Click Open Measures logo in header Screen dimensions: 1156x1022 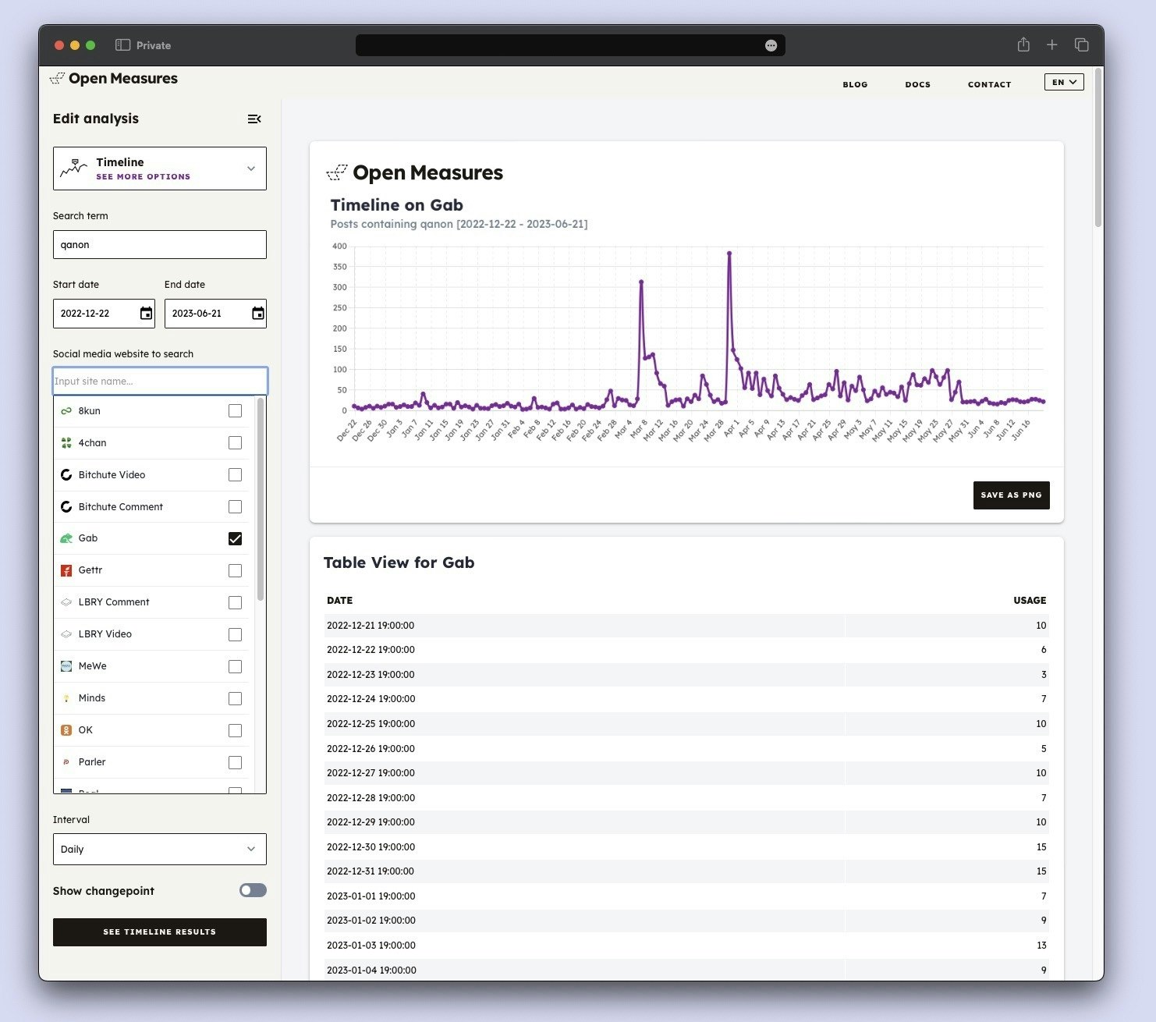[114, 79]
